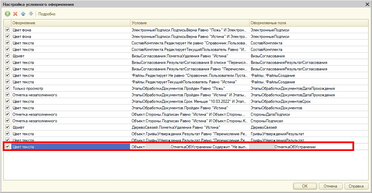Select condition СоставКомплекта.Редактирует Не равно
The height and width of the screenshot is (193, 372).
click(x=189, y=43)
